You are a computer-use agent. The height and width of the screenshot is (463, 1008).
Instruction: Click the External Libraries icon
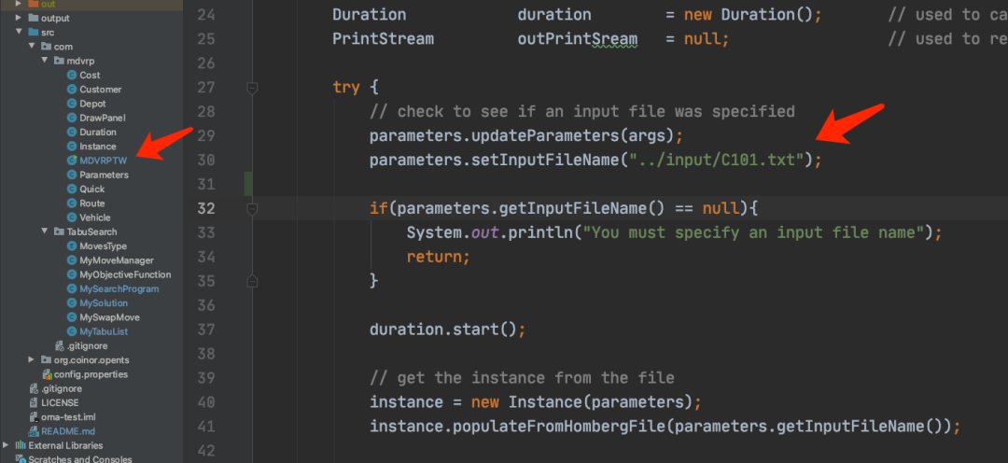21,445
